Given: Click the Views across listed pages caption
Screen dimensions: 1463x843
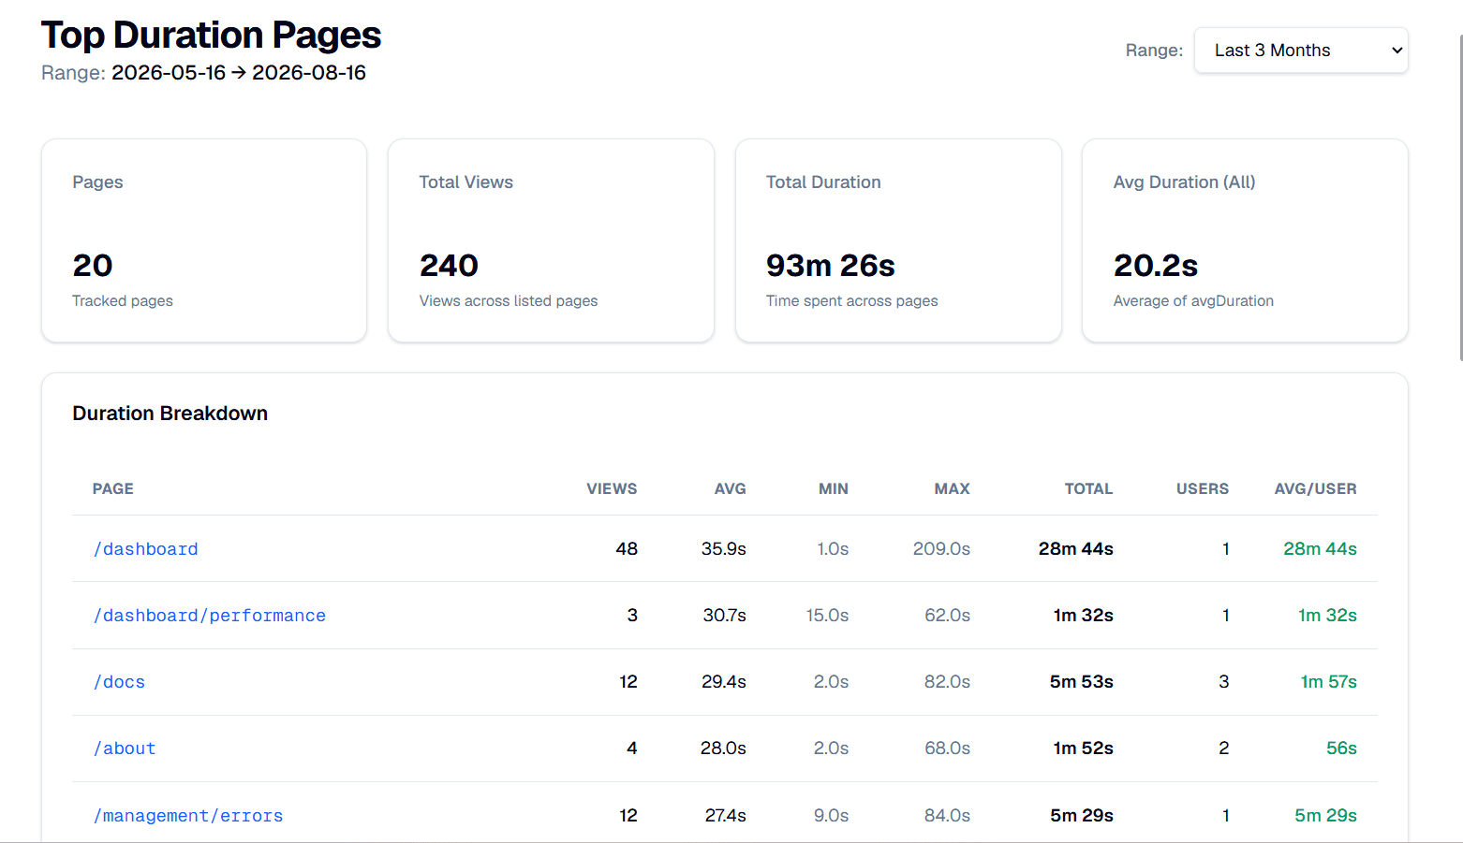Looking at the screenshot, I should click(x=509, y=301).
